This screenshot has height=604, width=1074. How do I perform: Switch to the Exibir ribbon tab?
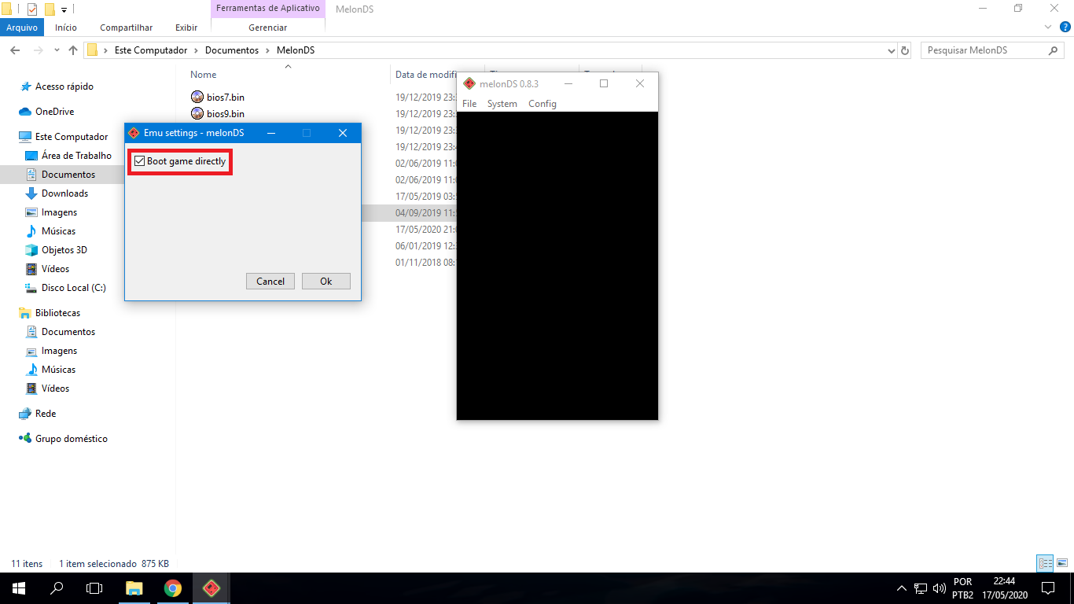pyautogui.click(x=186, y=27)
